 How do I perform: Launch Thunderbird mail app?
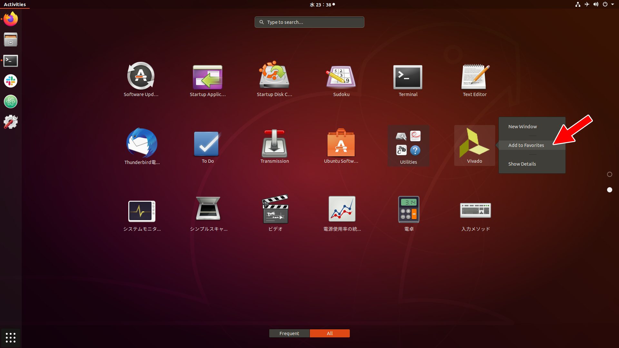[x=142, y=144]
